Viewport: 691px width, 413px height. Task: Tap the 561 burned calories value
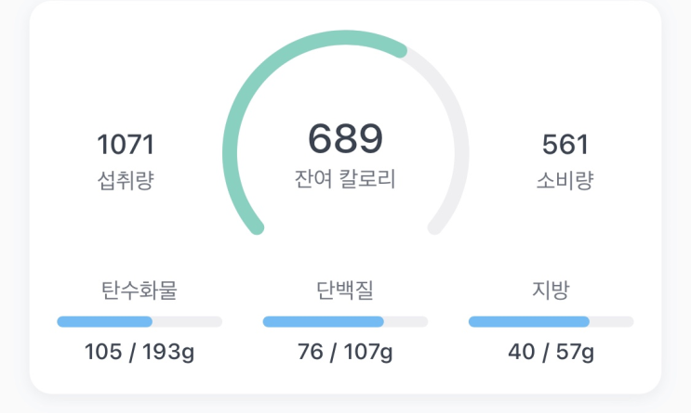565,144
